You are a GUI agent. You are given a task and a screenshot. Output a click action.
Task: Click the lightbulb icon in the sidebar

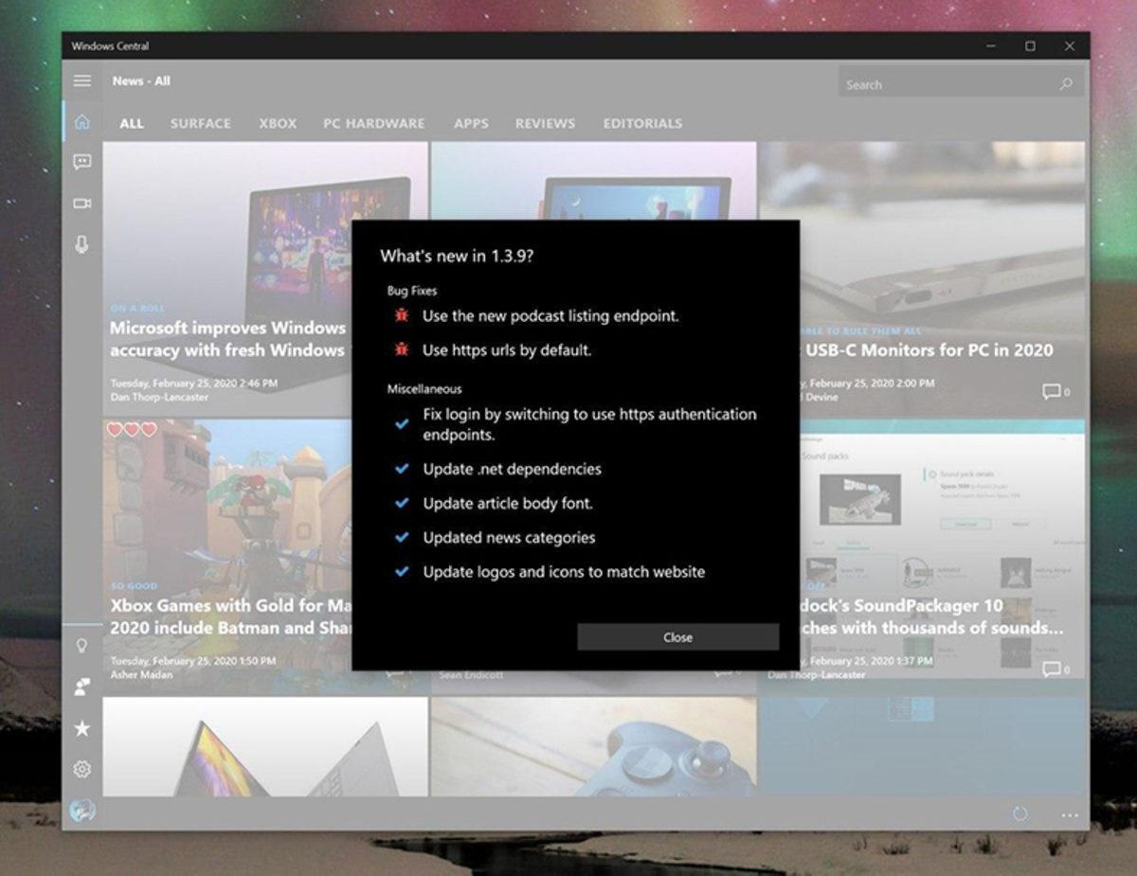point(81,644)
